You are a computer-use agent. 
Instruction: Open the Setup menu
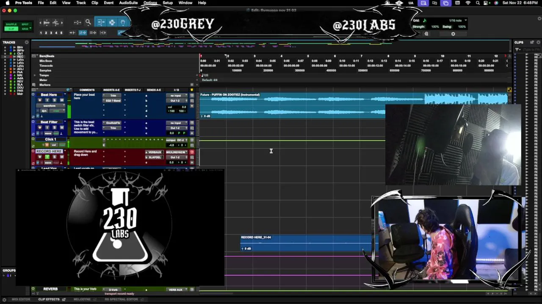[x=168, y=3]
